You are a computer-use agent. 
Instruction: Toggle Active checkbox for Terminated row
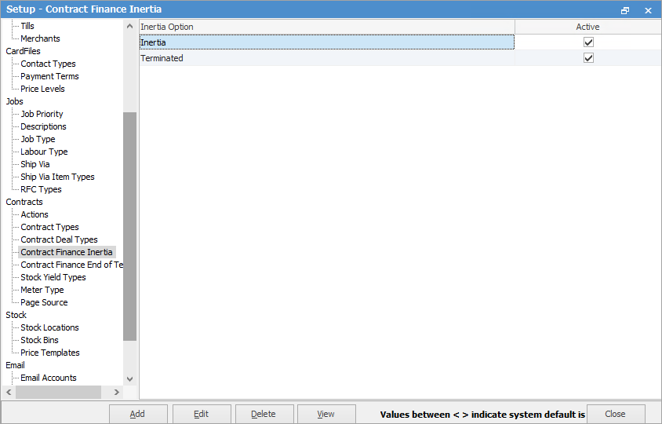tap(588, 58)
